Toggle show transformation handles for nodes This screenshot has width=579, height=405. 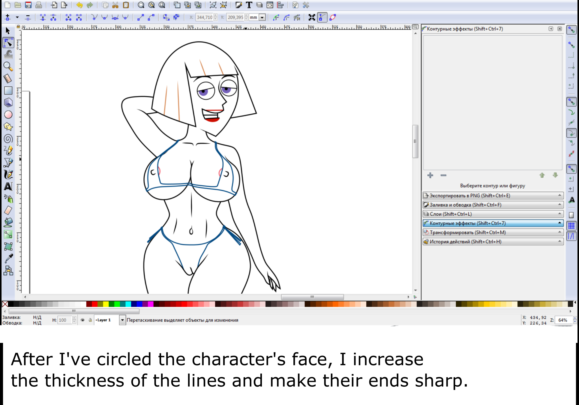point(312,17)
